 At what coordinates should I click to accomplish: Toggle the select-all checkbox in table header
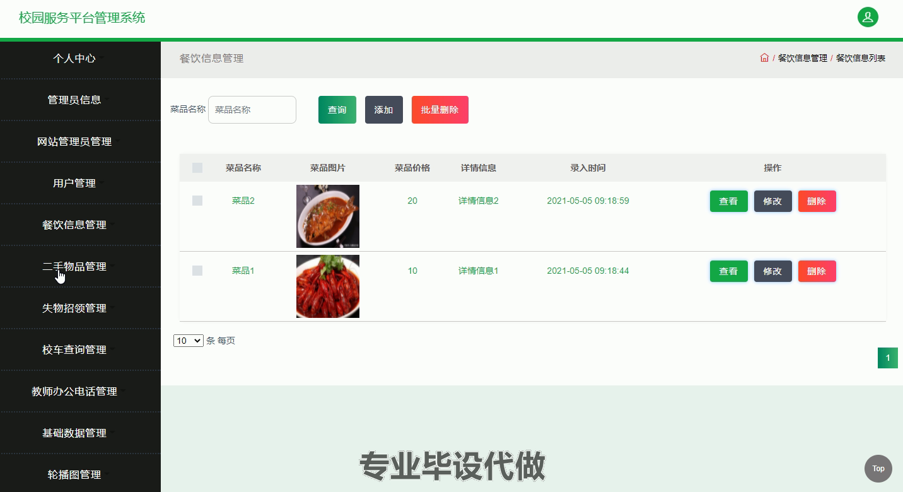(197, 168)
